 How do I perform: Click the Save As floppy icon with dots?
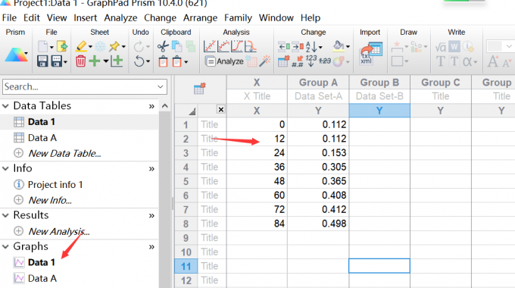click(57, 61)
